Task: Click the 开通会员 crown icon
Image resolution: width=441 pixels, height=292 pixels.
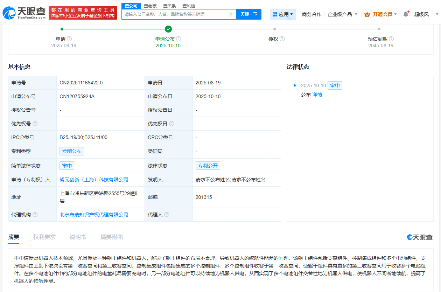Action: [x=367, y=14]
